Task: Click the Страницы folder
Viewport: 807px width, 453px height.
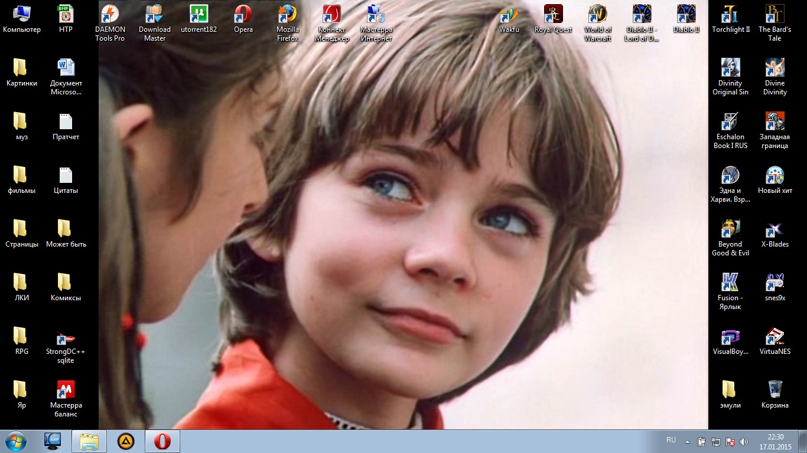Action: point(22,234)
